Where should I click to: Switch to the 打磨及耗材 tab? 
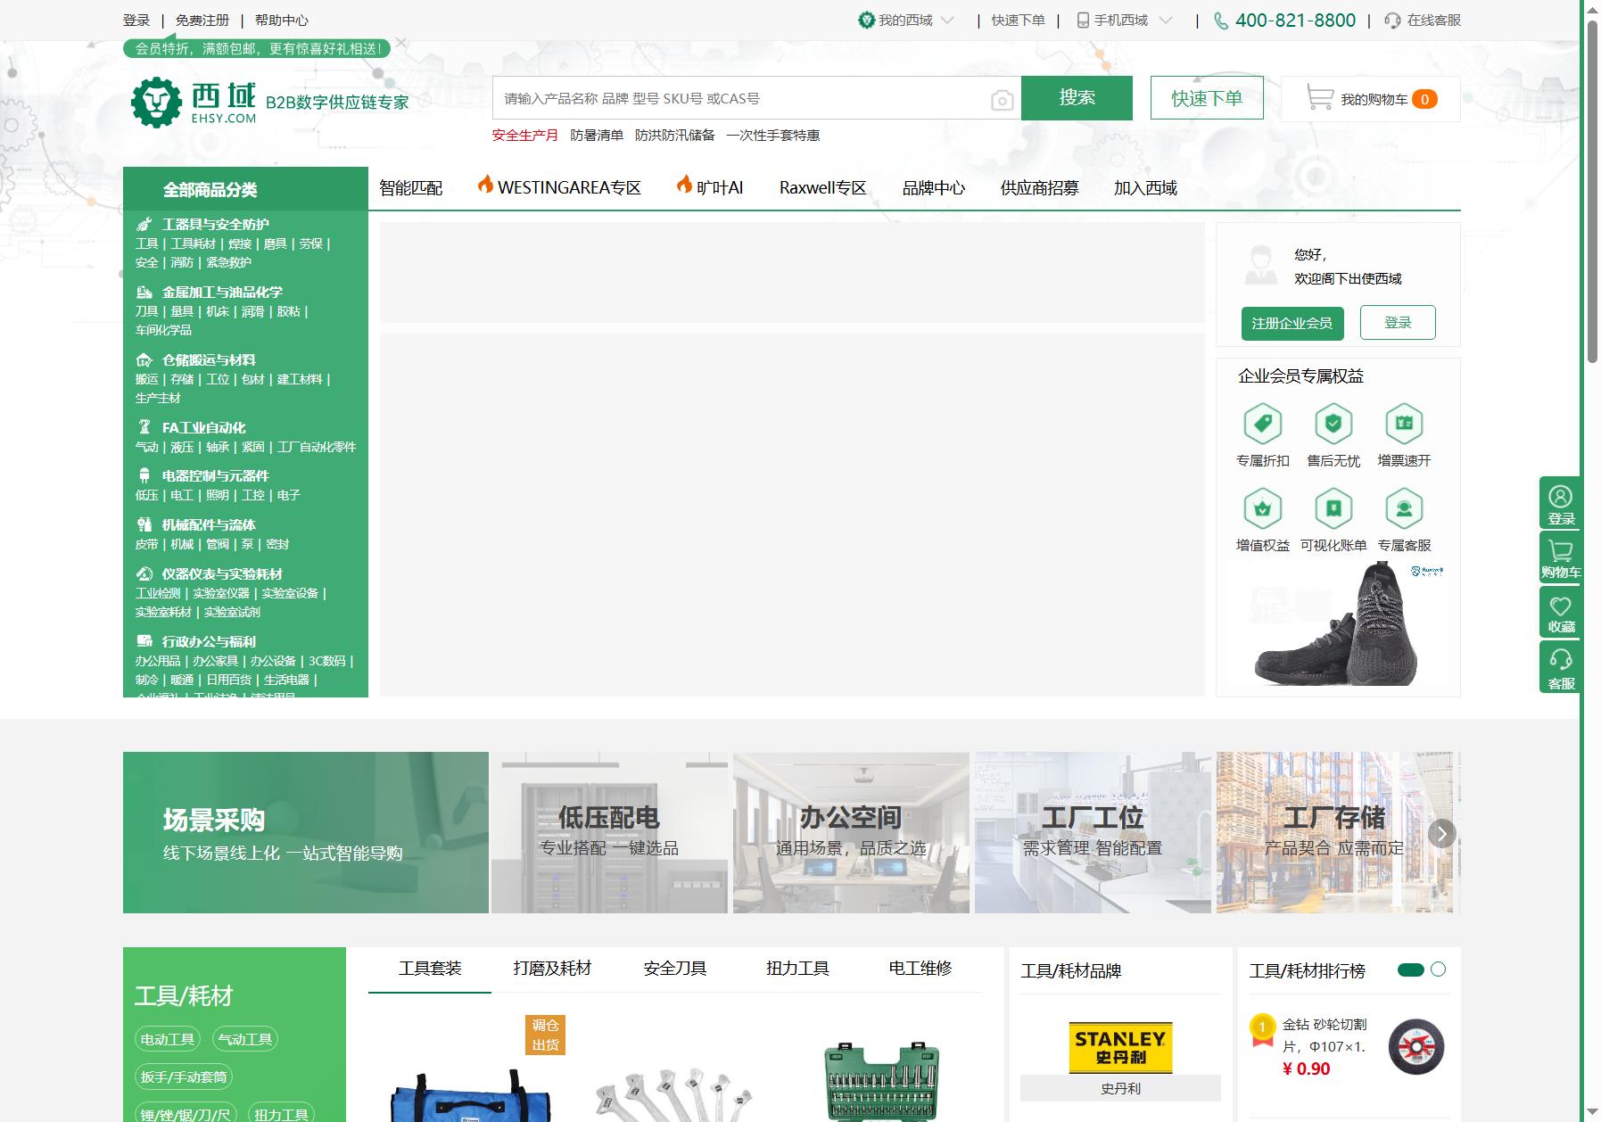click(x=552, y=968)
